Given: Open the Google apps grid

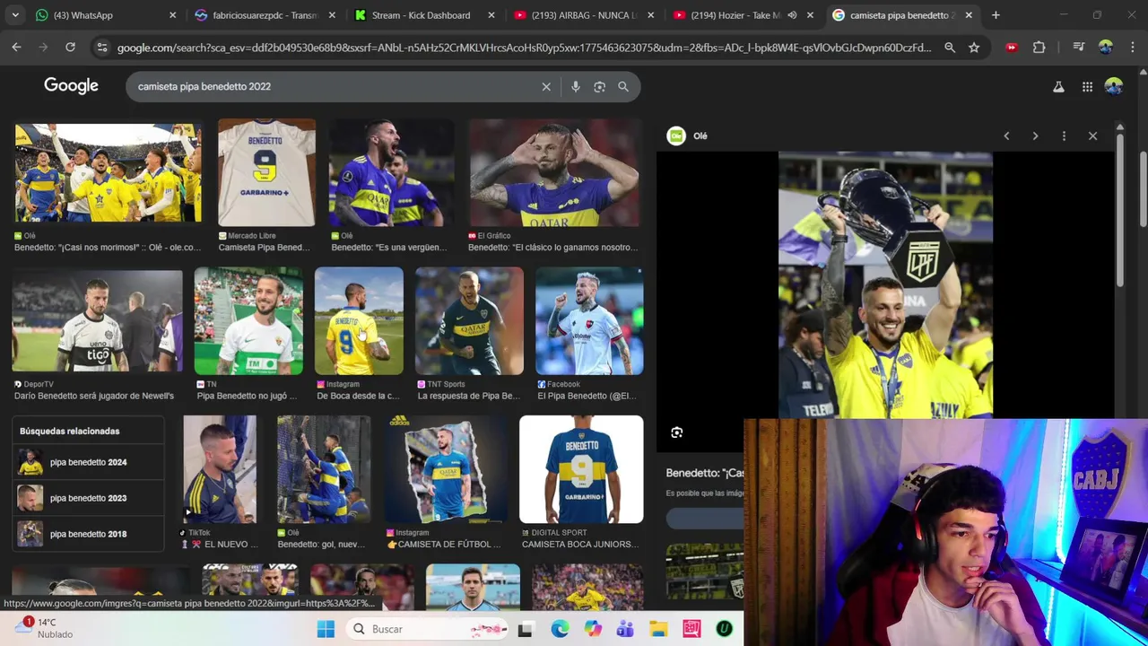Looking at the screenshot, I should point(1087,86).
